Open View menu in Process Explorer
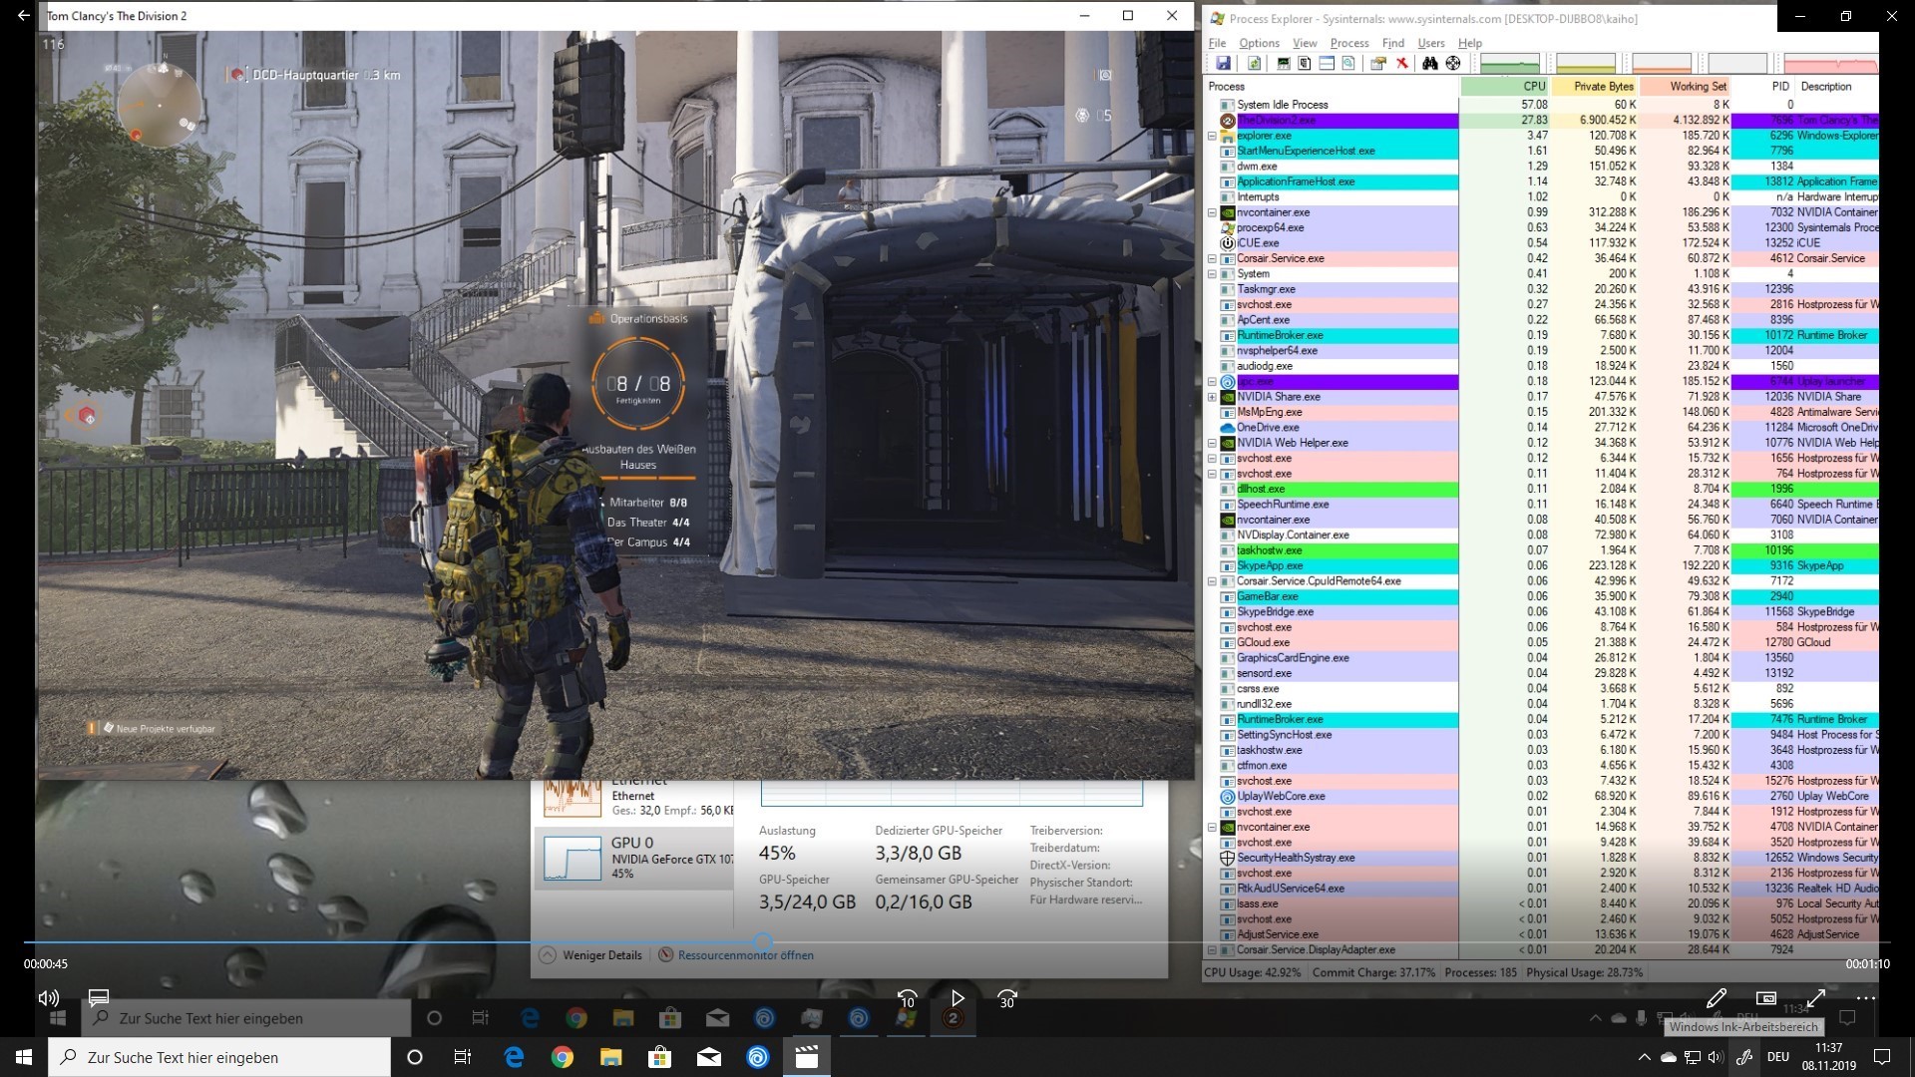This screenshot has width=1915, height=1077. click(1305, 43)
